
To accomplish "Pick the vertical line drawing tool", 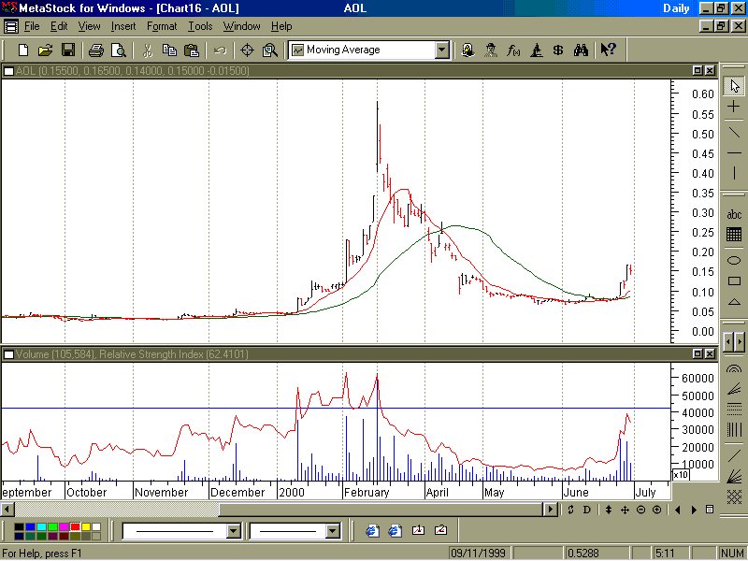I will [x=734, y=172].
